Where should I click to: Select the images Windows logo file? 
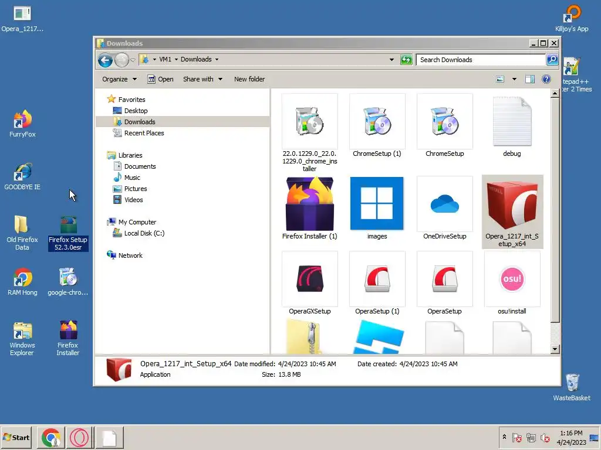point(377,208)
